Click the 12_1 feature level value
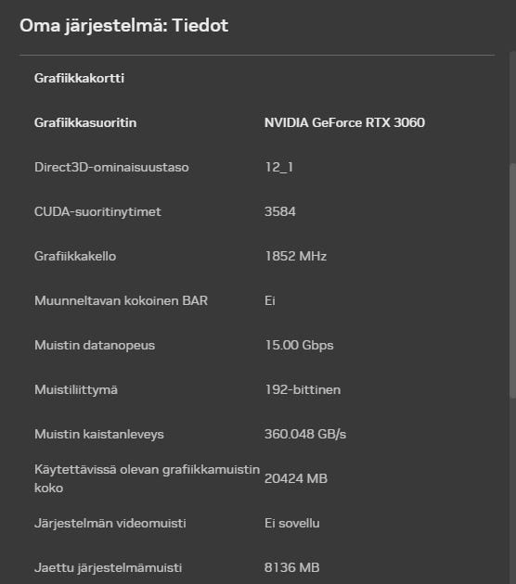516x584 pixels. [278, 167]
